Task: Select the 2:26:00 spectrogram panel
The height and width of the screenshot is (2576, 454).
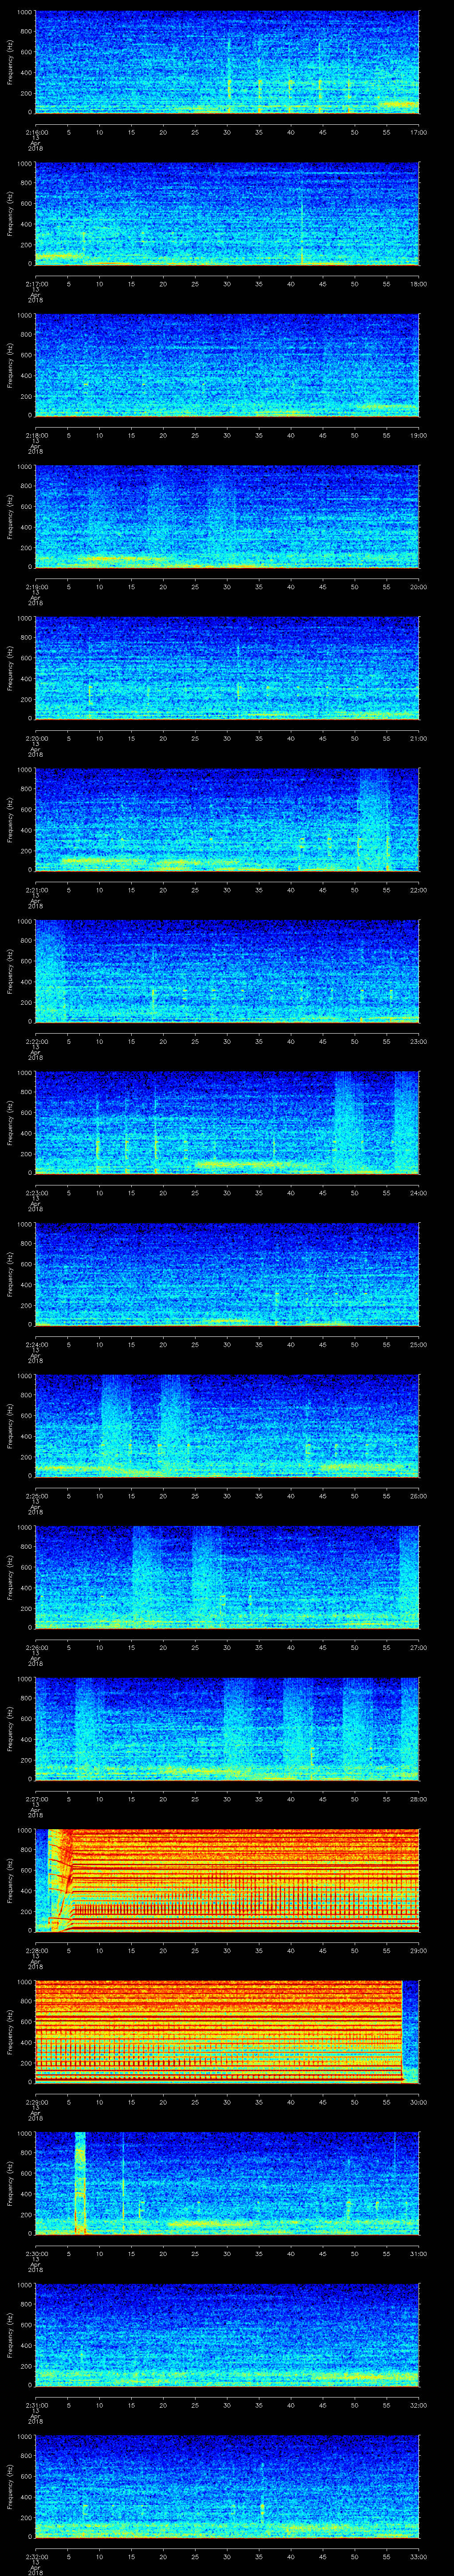Action: (x=227, y=1576)
